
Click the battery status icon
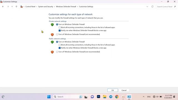pyautogui.click(x=161, y=97)
